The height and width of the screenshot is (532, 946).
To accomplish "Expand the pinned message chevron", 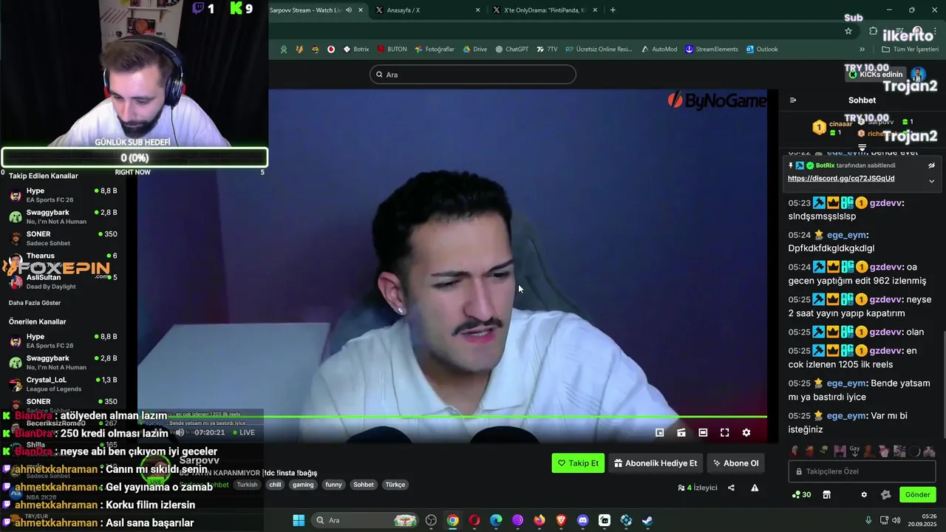I will click(x=931, y=181).
